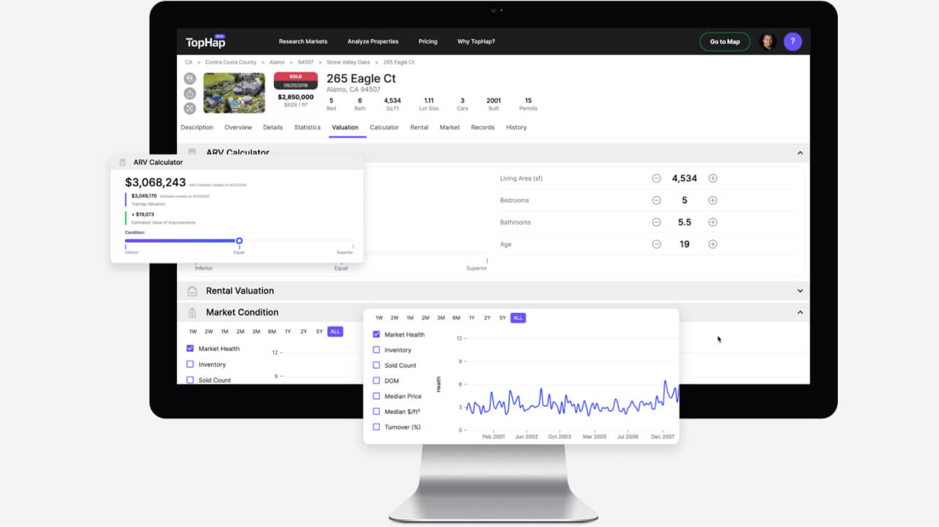This screenshot has height=527, width=939.
Task: Increase Living Area with plus icon
Action: click(713, 178)
